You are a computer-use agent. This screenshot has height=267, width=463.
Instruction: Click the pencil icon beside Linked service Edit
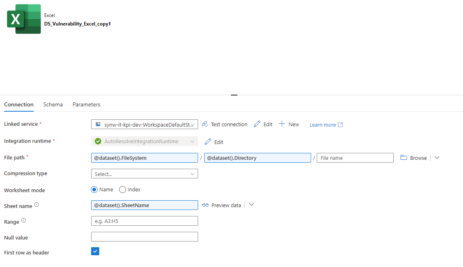257,124
